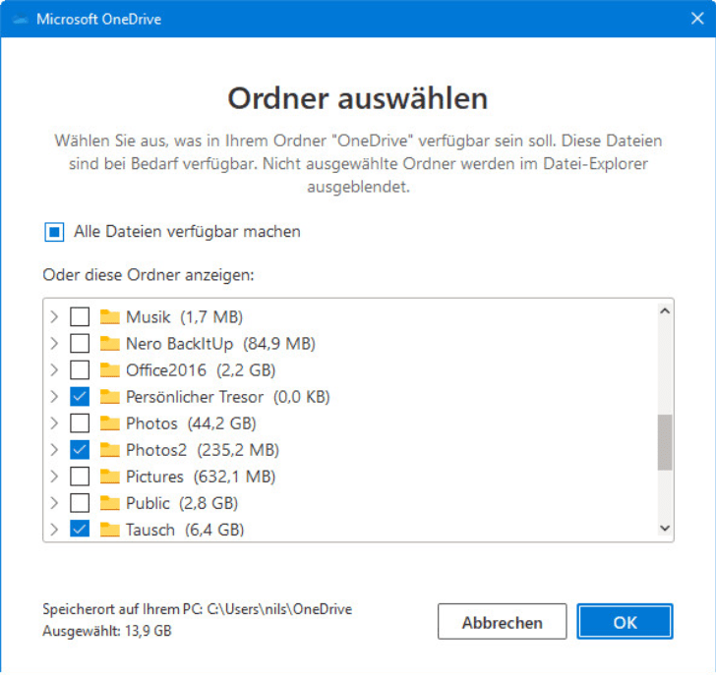
Task: Close the Microsoft OneDrive dialog
Action: (x=697, y=19)
